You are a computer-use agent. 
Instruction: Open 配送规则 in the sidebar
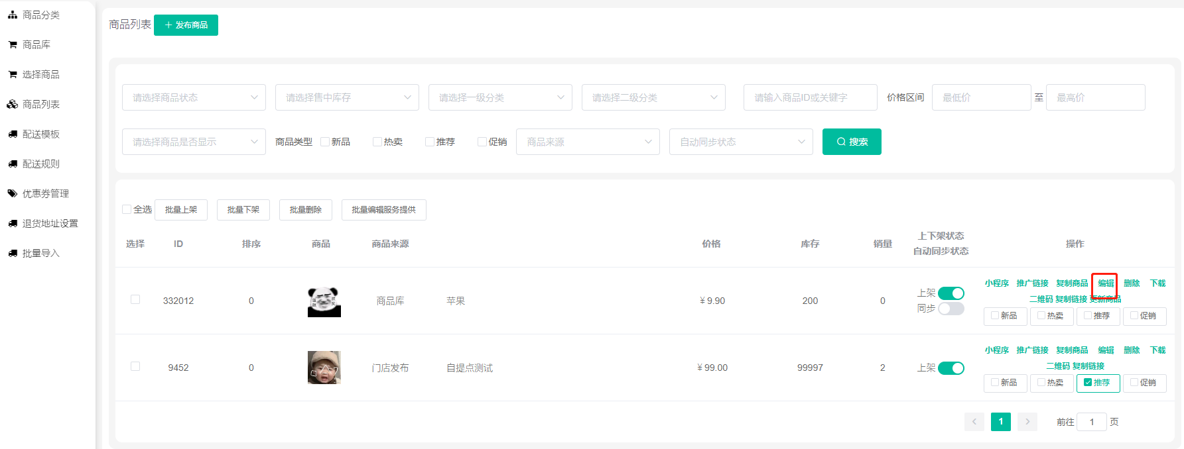point(40,164)
